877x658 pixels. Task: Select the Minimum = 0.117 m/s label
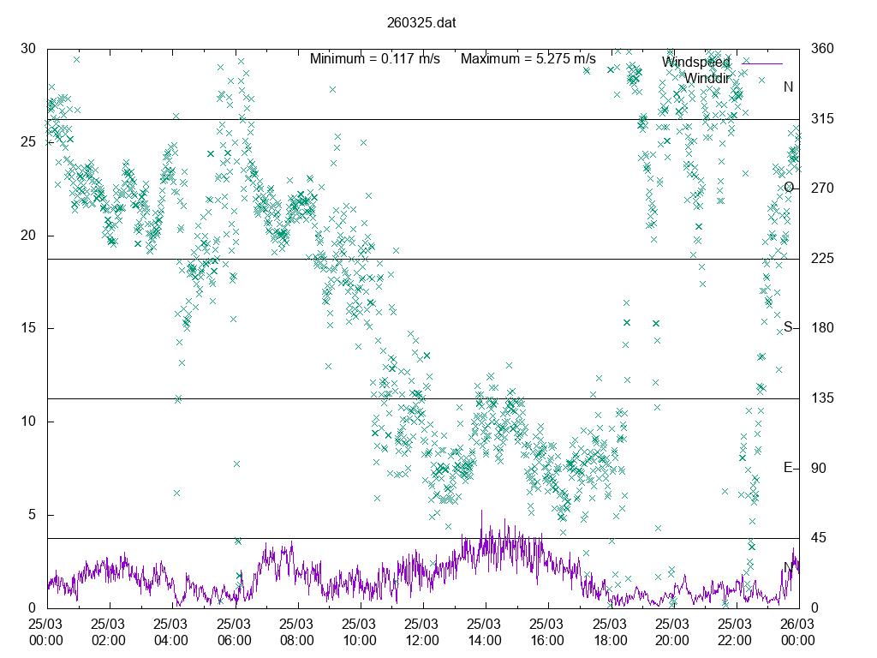click(375, 59)
